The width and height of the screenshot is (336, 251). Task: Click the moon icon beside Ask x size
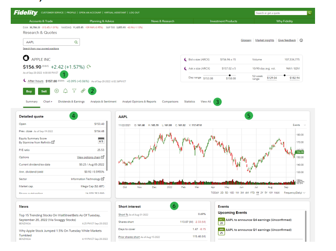pyautogui.click(x=186, y=69)
